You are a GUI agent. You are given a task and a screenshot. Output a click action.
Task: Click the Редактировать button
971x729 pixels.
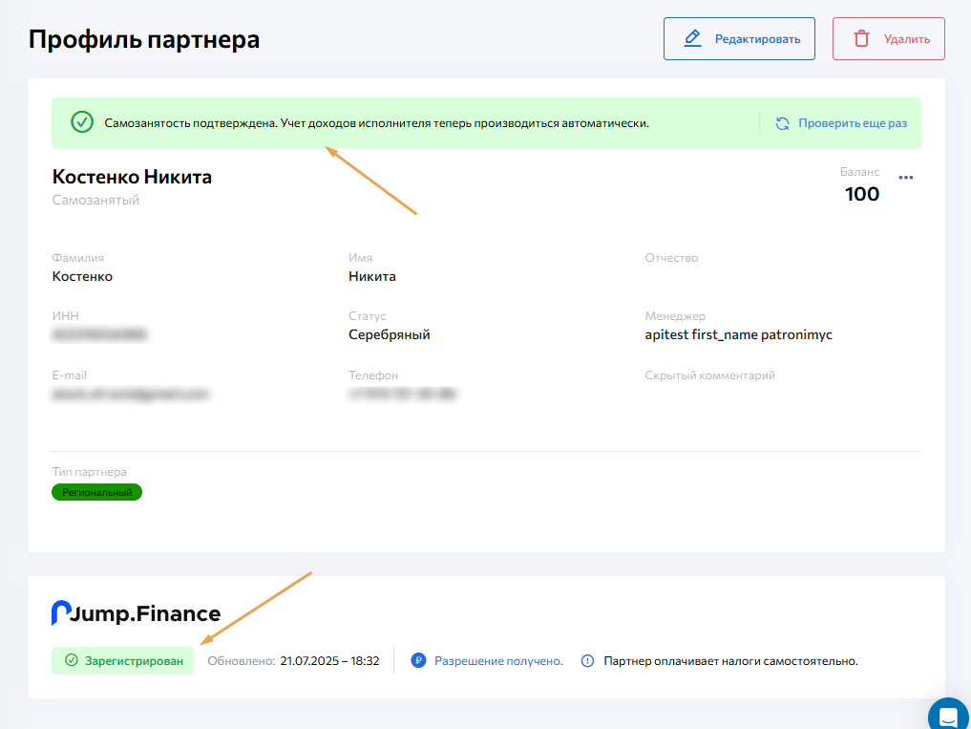(739, 39)
